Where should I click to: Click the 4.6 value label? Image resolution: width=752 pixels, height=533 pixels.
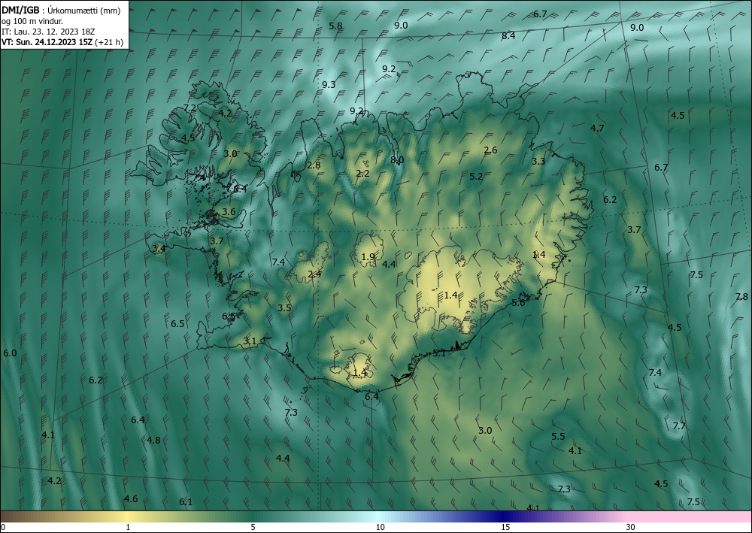(131, 499)
